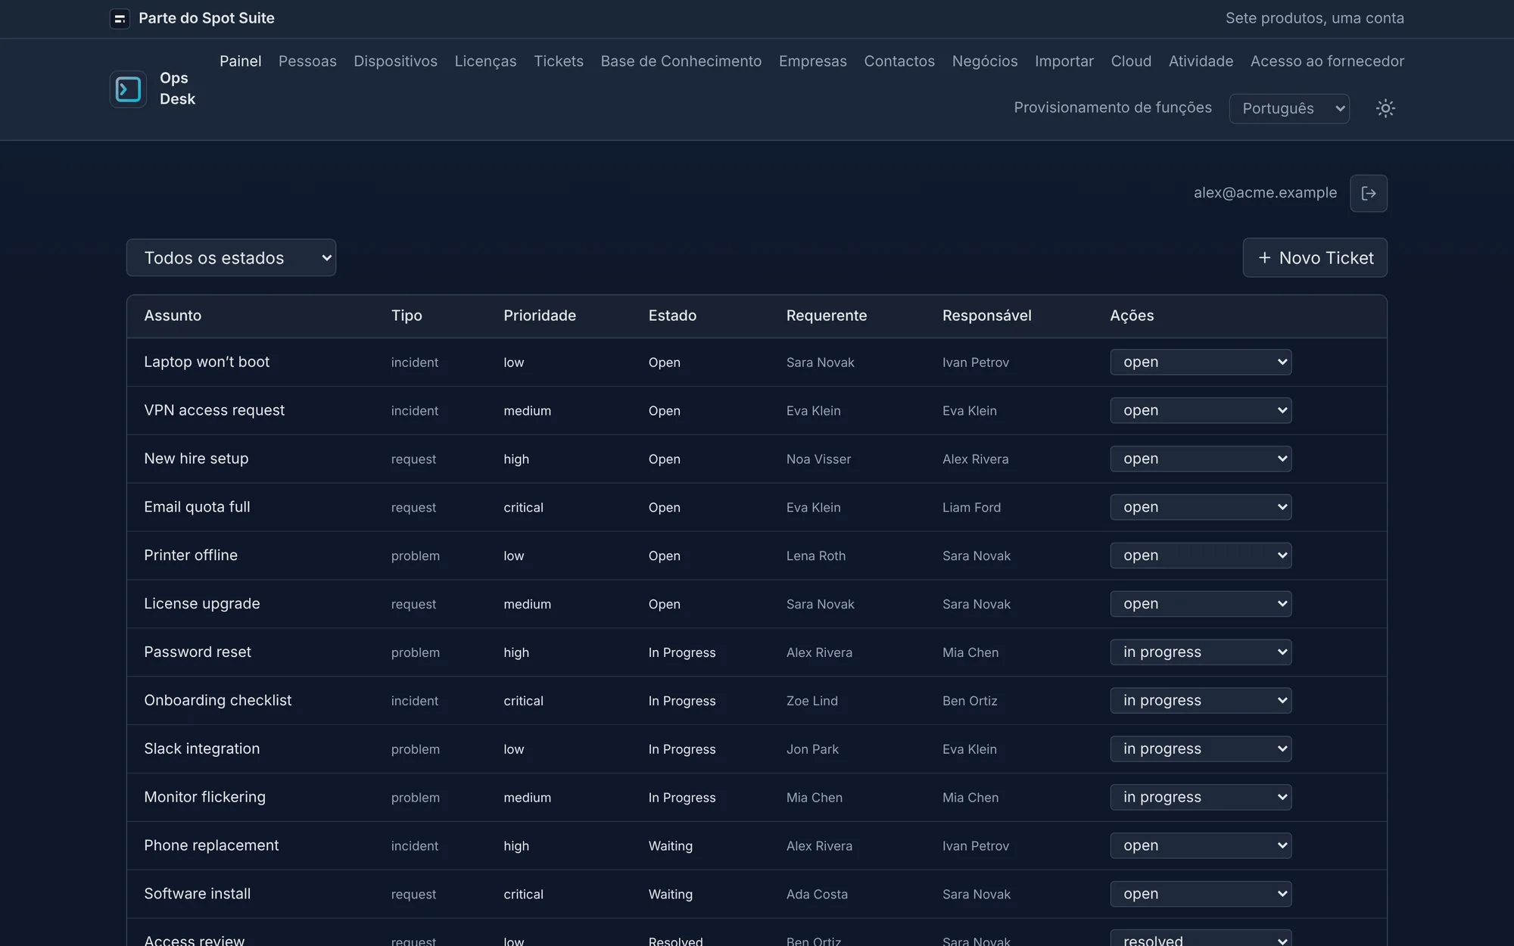This screenshot has width=1514, height=946.
Task: Open status dropdown for Phone replacement
Action: [x=1201, y=846]
